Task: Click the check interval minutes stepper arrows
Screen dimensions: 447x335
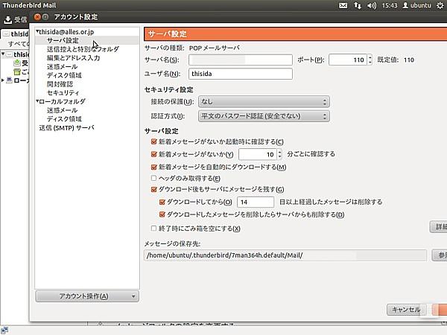Action: tap(279, 154)
